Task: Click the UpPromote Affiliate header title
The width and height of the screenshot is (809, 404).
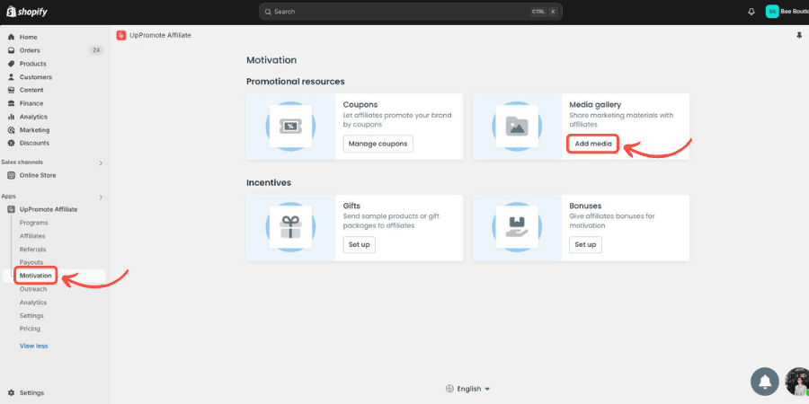Action: [x=161, y=35]
